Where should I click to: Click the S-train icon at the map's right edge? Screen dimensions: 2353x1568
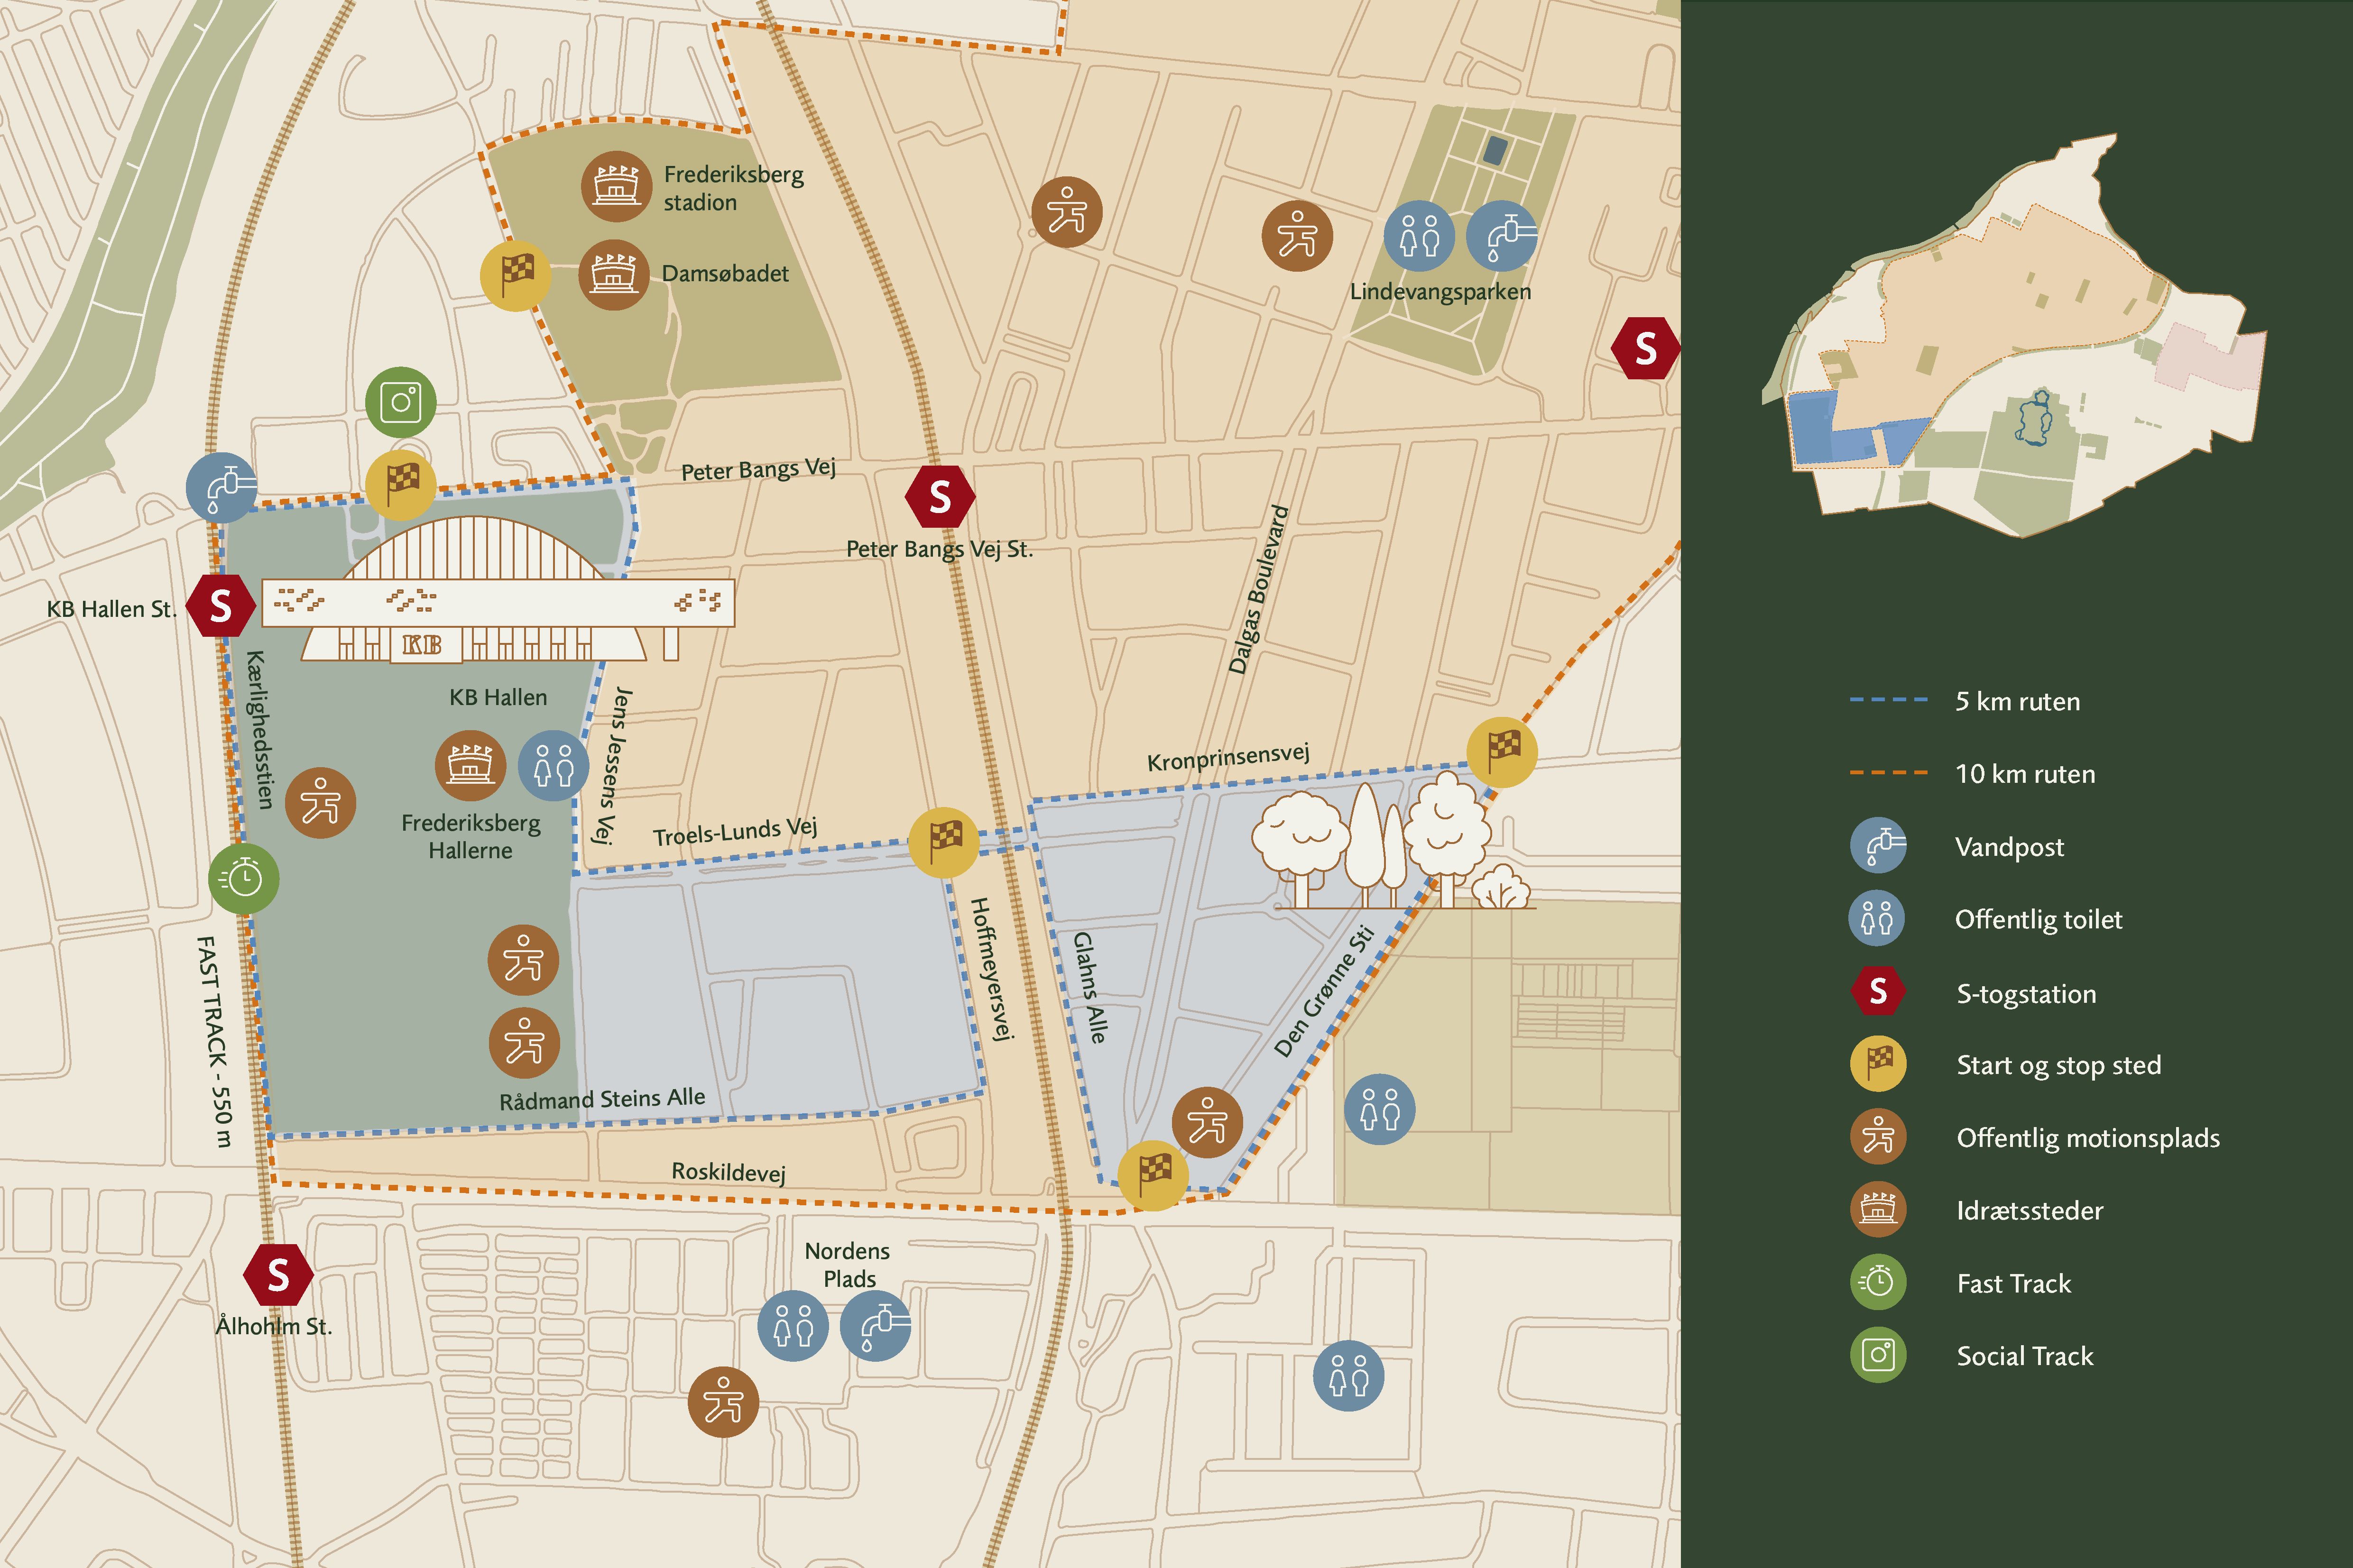click(x=1646, y=348)
